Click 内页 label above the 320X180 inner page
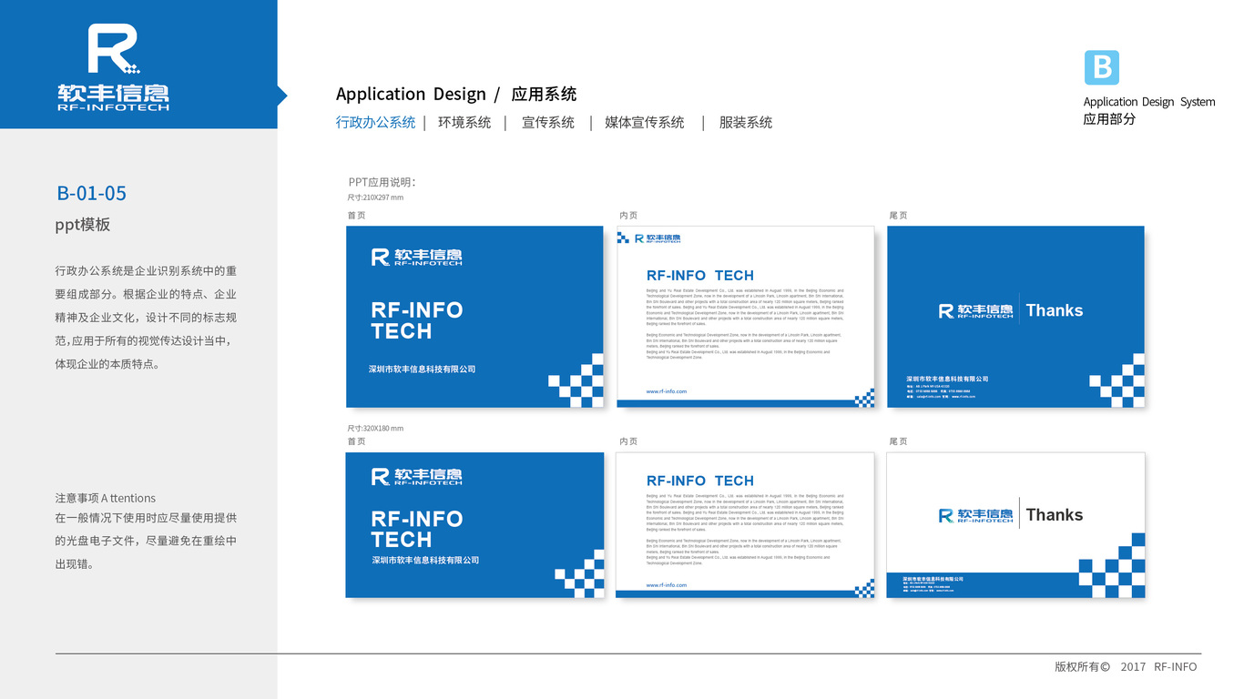1244x699 pixels. 628,441
